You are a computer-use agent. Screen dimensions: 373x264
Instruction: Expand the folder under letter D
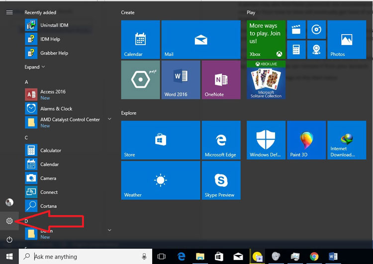click(x=108, y=230)
